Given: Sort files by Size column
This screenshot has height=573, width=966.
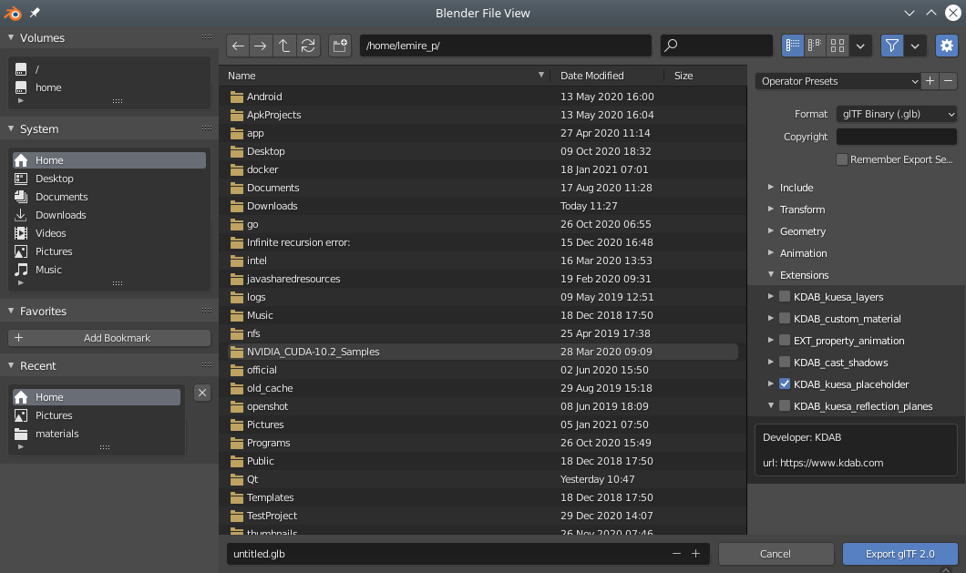Looking at the screenshot, I should (x=705, y=76).
